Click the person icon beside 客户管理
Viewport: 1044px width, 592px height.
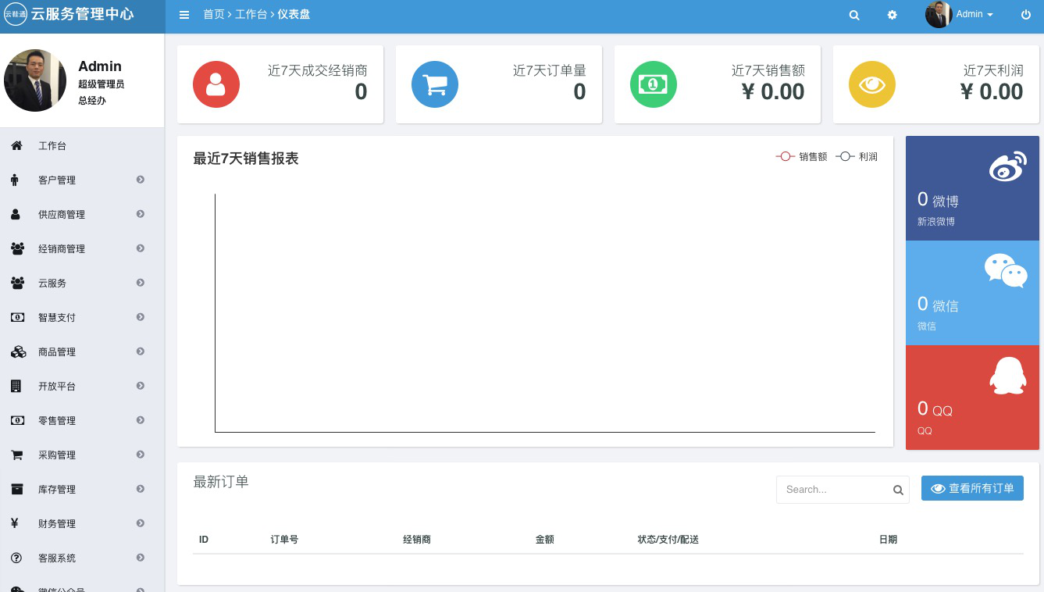[15, 180]
